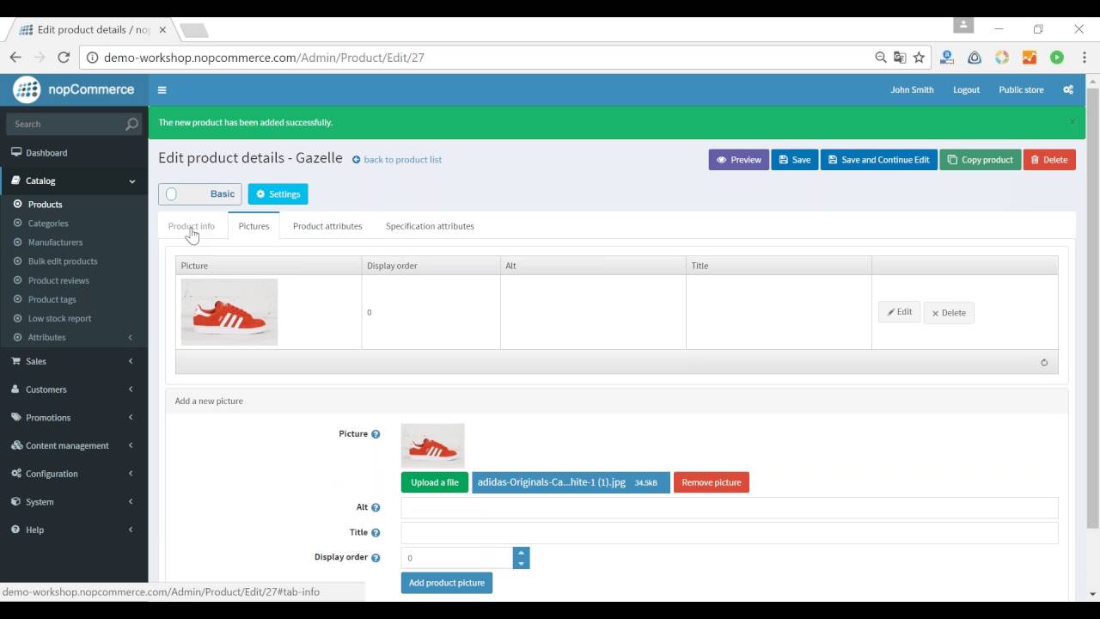This screenshot has width=1100, height=619.
Task: Open Product reviews in sidebar
Action: pyautogui.click(x=58, y=280)
